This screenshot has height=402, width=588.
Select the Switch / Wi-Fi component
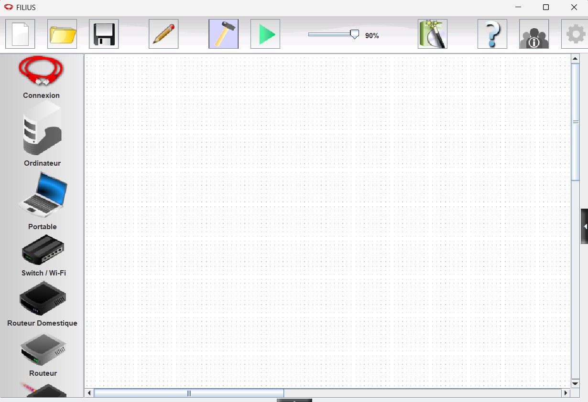click(43, 249)
